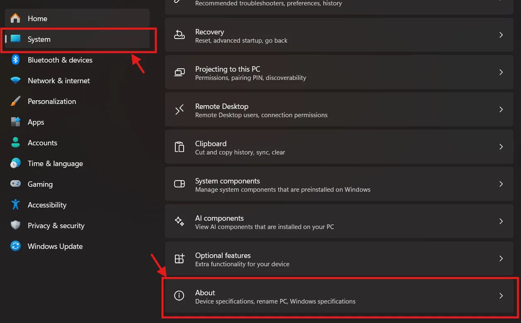
Task: Open the About title
Action: point(205,293)
